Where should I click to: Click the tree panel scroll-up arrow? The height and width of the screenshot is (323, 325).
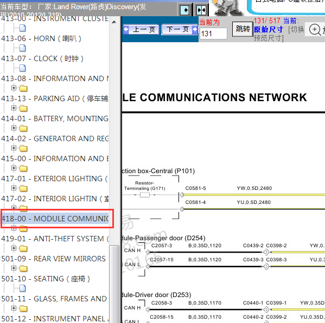coord(114,22)
